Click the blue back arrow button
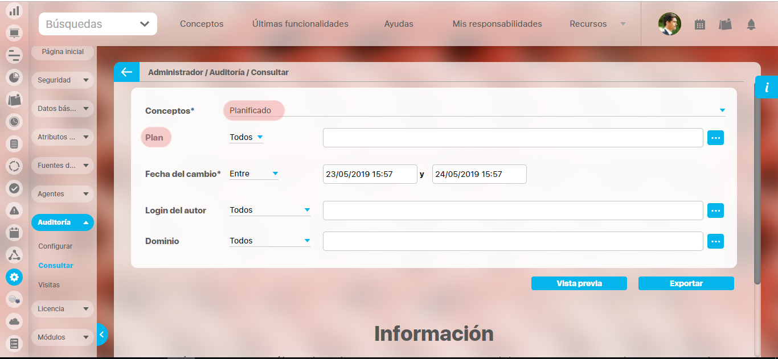The image size is (778, 359). 126,72
